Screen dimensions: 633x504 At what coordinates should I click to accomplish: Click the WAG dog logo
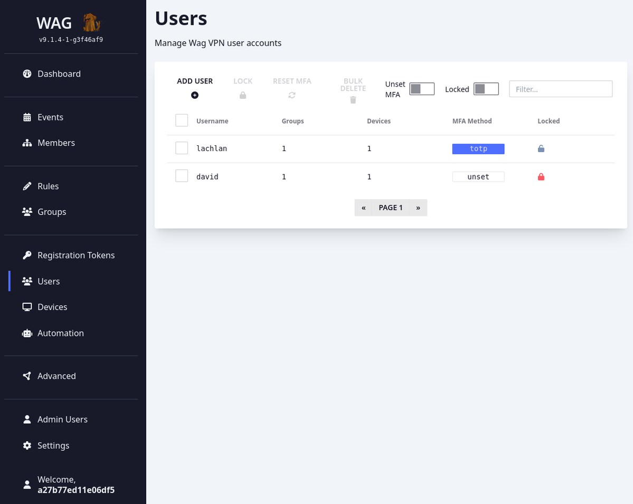click(x=91, y=23)
